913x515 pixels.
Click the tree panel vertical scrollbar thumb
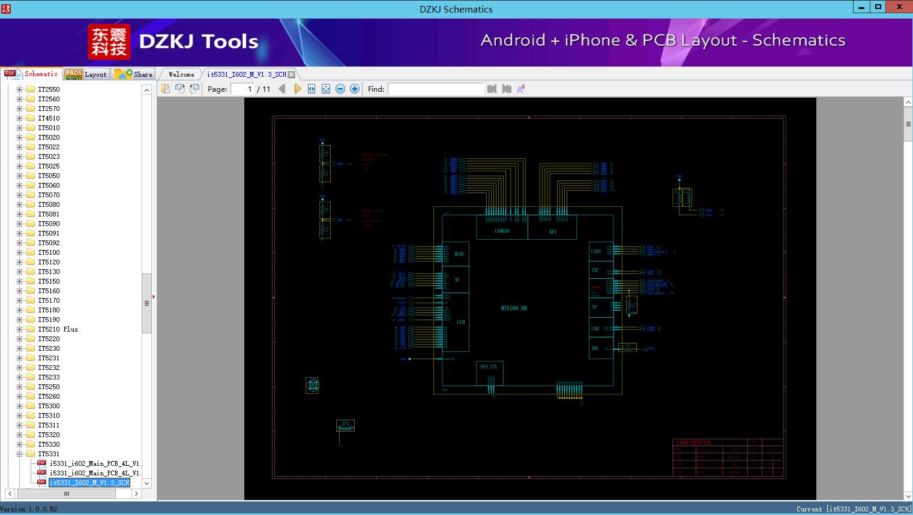pyautogui.click(x=146, y=303)
